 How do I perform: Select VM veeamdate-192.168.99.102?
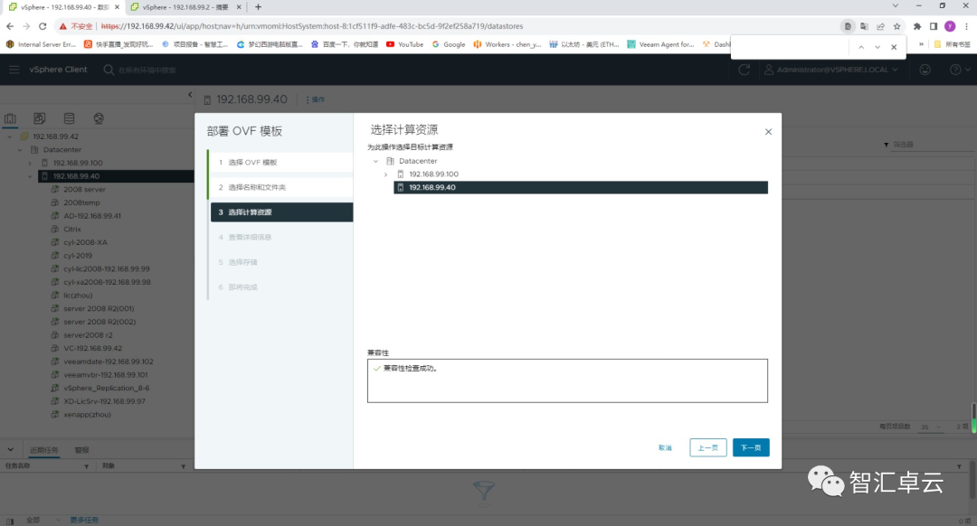[x=109, y=362]
